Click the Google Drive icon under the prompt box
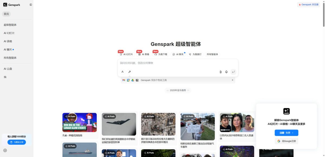This screenshot has width=325, height=157. click(x=133, y=80)
